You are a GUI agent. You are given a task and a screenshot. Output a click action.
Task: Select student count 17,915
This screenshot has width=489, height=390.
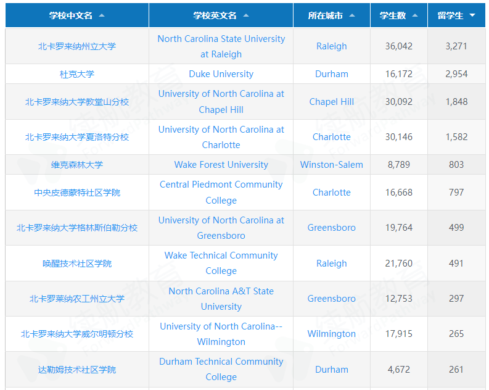(399, 334)
